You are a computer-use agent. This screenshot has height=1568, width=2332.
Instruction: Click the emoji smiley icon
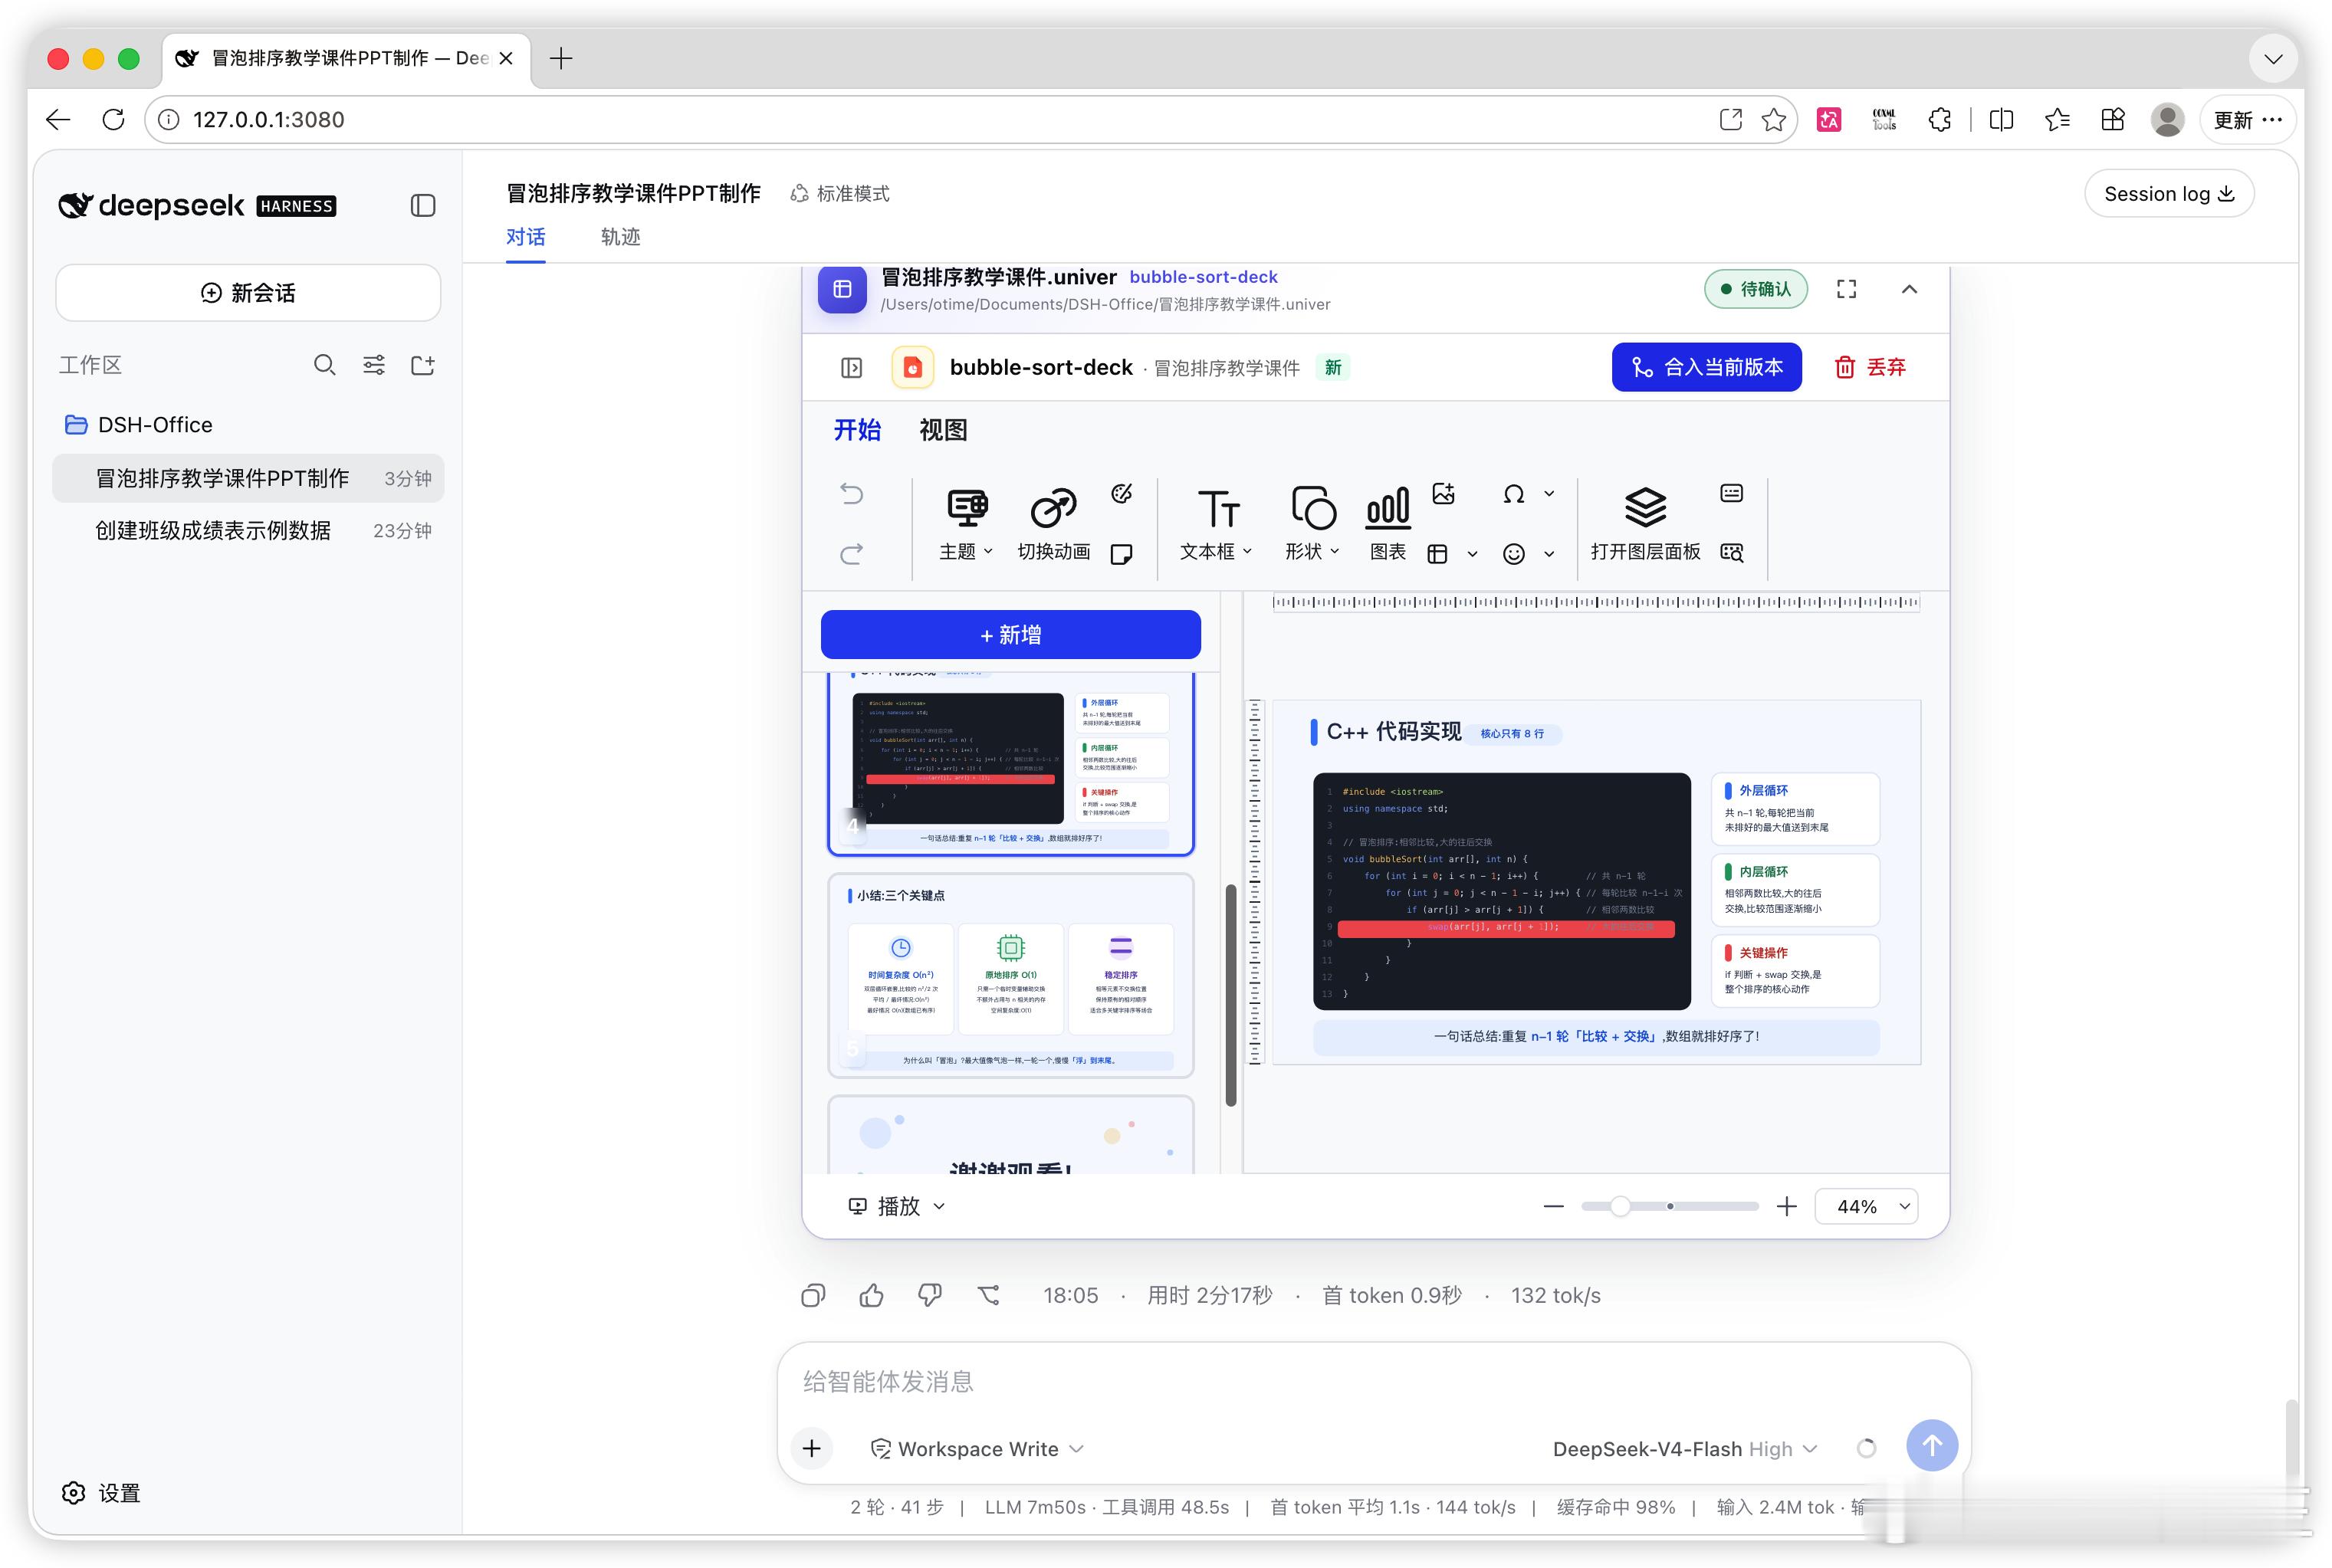[1514, 553]
